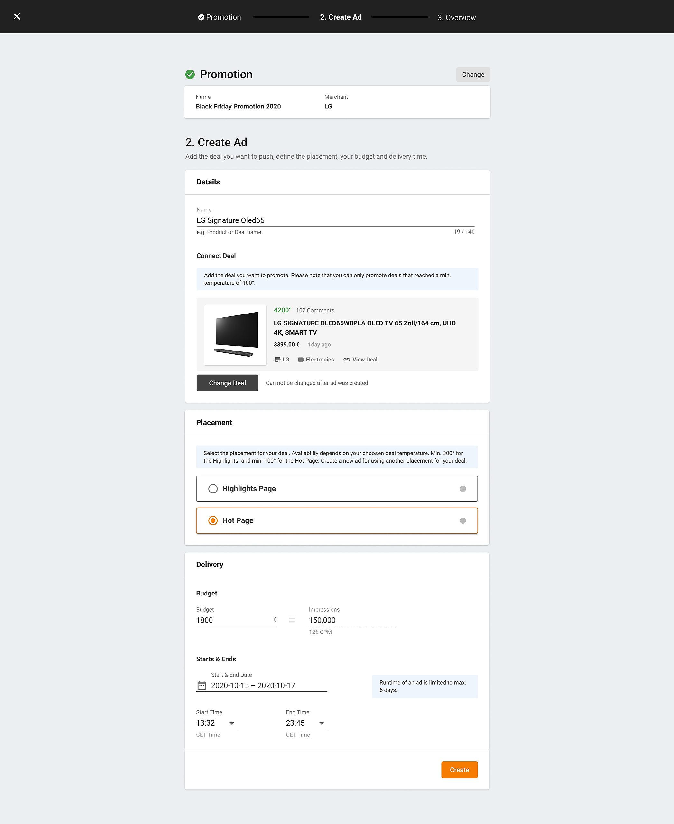The image size is (674, 824).
Task: Click the Highlights Page info icon
Action: (463, 489)
